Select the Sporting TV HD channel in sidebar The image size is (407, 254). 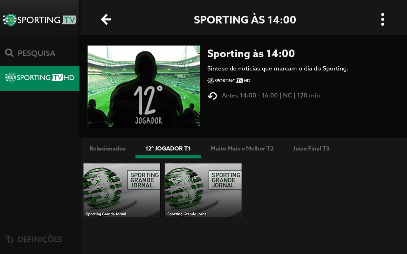(40, 78)
